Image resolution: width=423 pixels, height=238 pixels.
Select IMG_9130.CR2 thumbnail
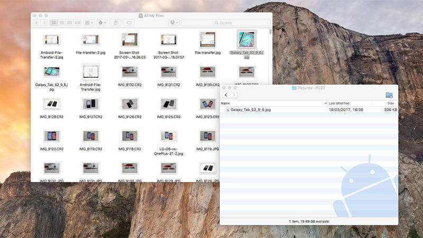[x=208, y=72]
